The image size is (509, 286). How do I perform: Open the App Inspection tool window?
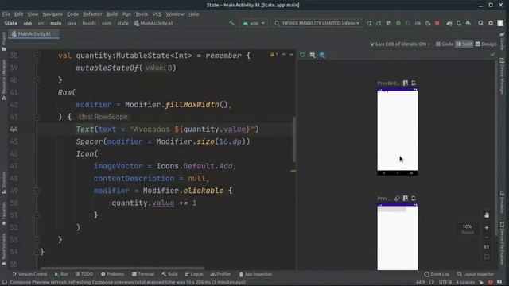[x=255, y=274]
